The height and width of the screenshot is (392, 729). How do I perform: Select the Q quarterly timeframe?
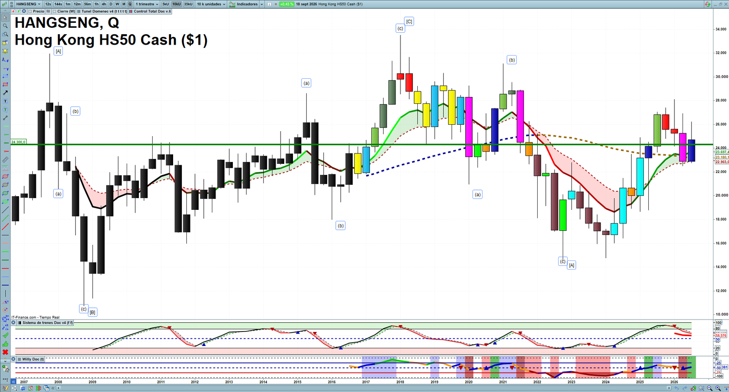click(x=130, y=4)
